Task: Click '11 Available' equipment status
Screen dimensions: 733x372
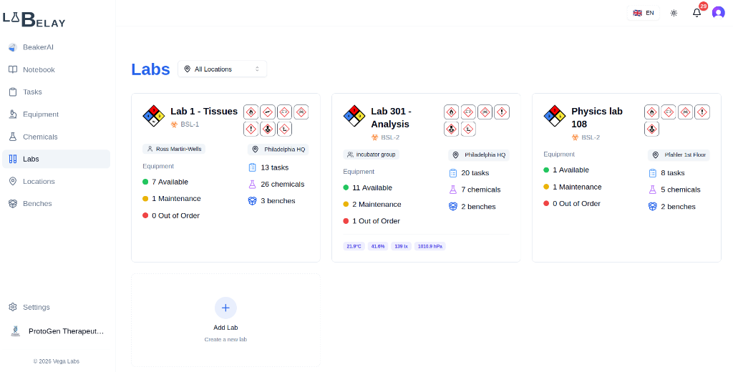Action: pos(372,188)
